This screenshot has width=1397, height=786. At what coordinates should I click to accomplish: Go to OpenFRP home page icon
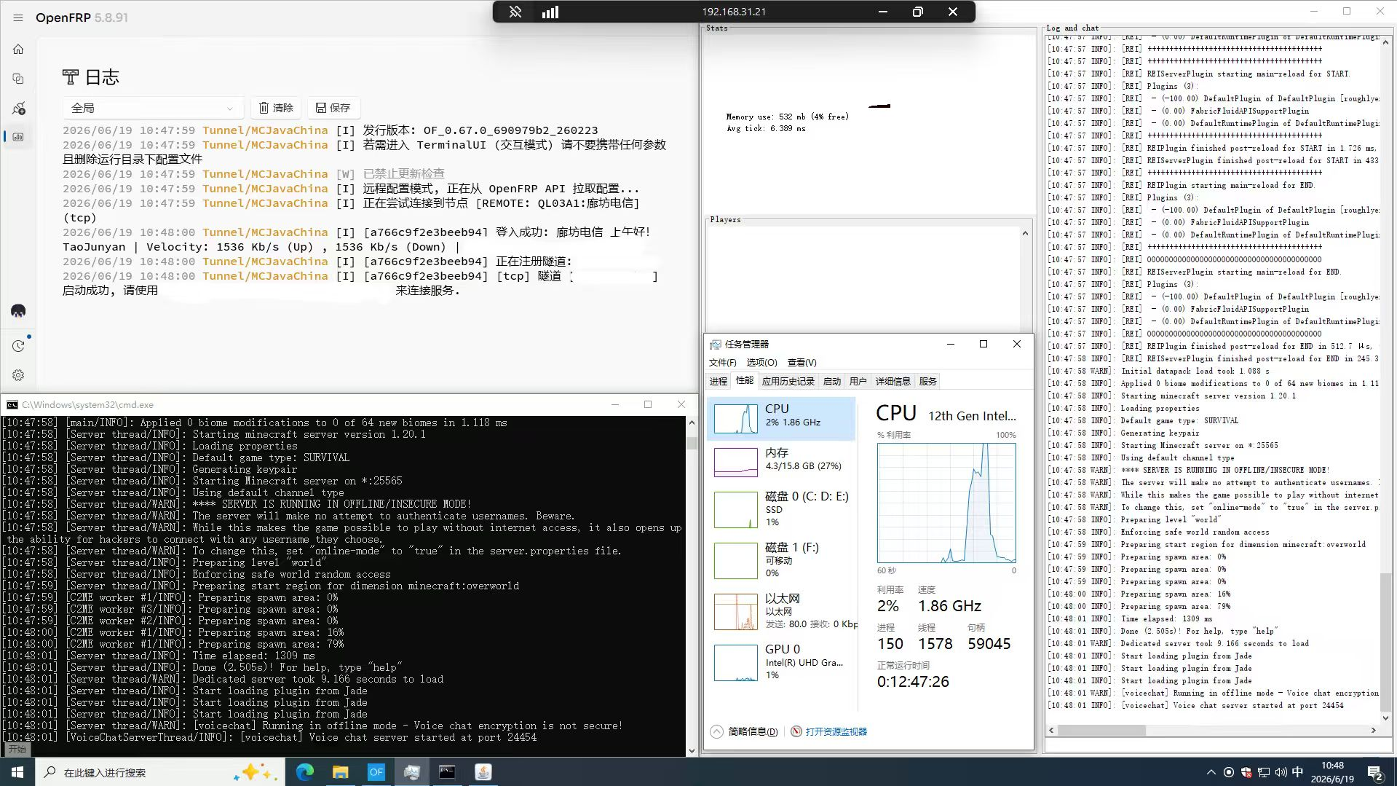click(x=18, y=50)
